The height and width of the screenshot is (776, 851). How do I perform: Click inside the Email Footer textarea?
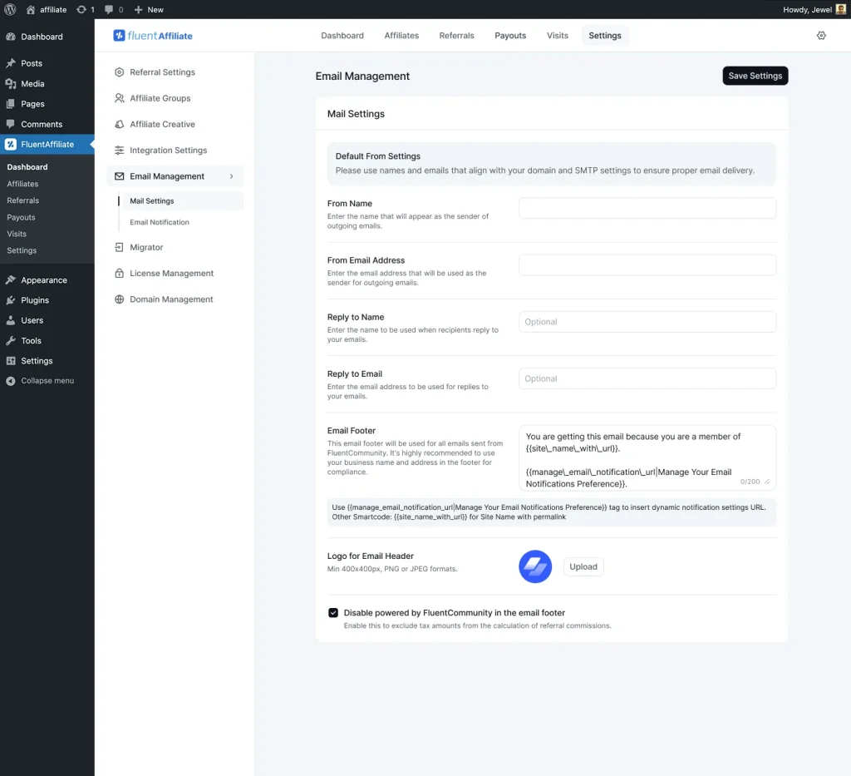pos(647,457)
